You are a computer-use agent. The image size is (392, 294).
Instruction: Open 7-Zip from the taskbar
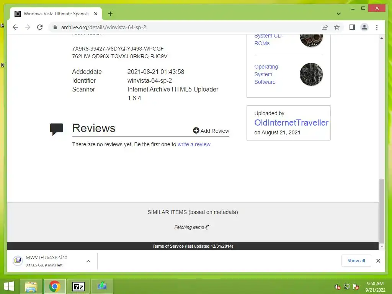[x=78, y=286]
